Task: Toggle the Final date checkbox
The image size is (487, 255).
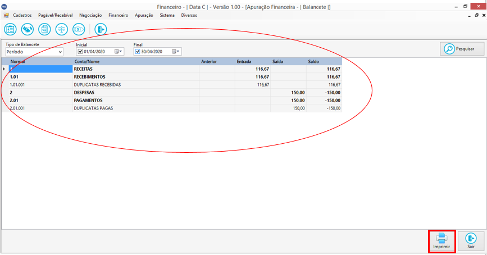Action: click(138, 52)
